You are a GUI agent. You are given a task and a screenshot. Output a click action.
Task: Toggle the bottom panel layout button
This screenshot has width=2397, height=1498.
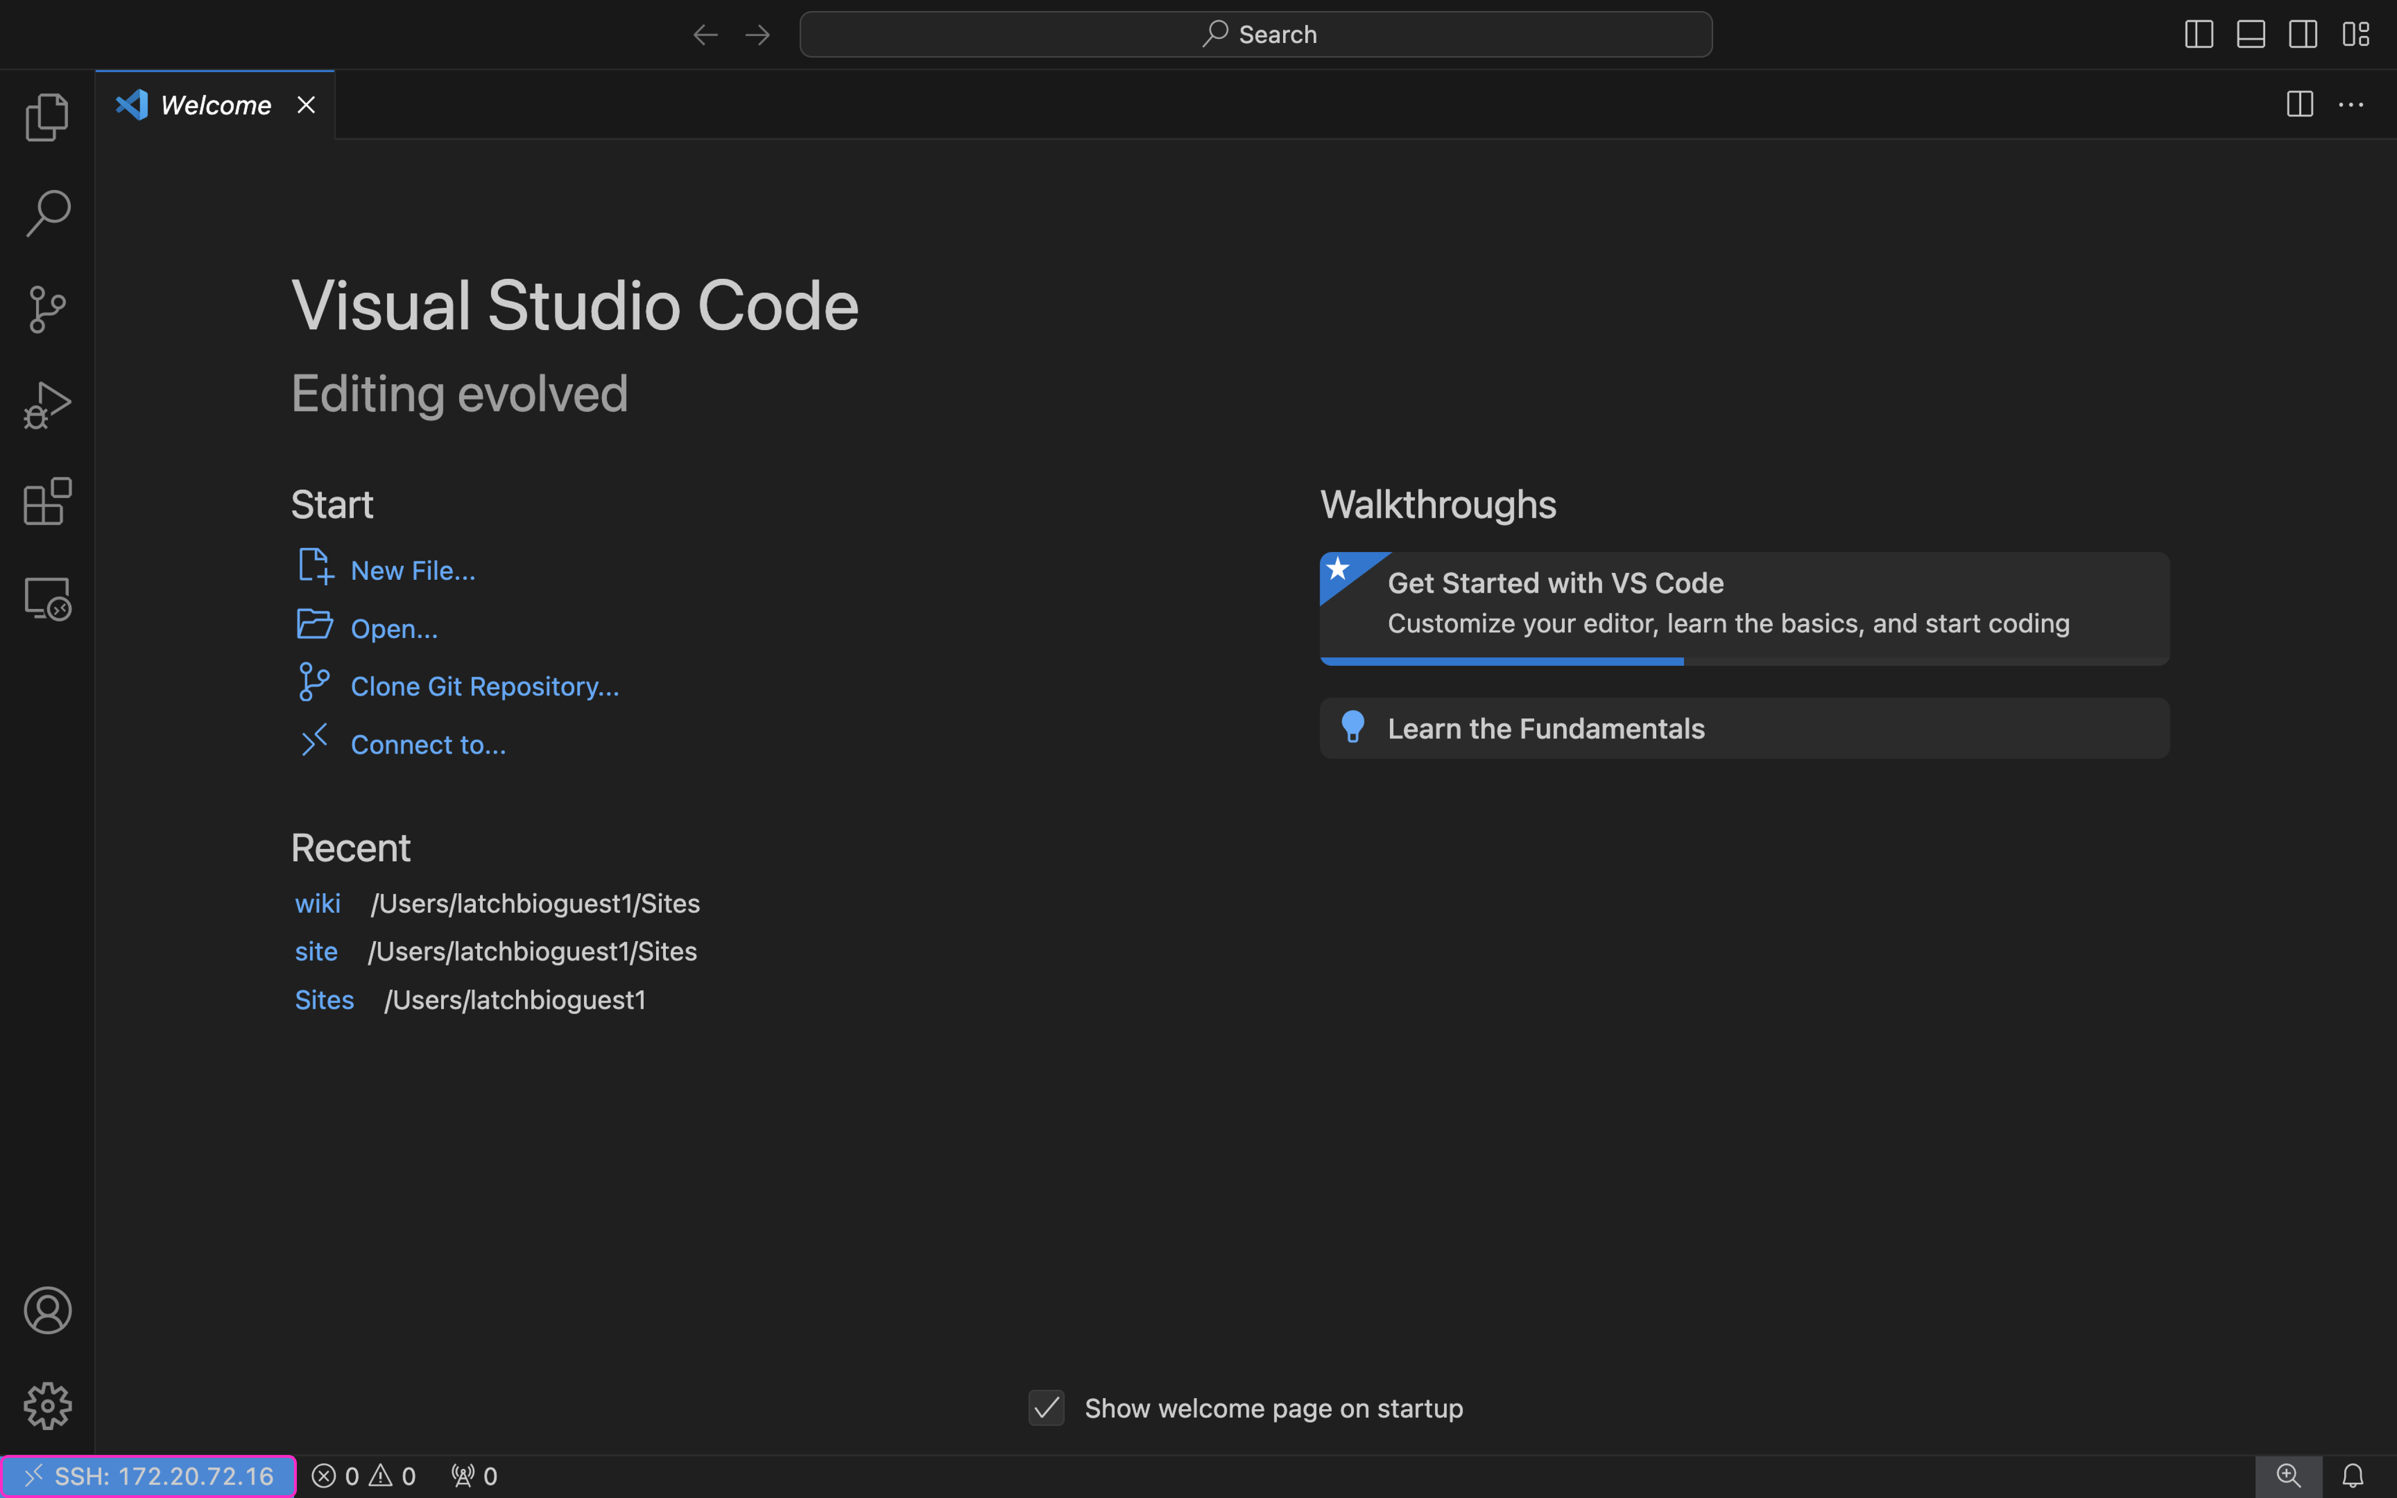pyautogui.click(x=2250, y=35)
